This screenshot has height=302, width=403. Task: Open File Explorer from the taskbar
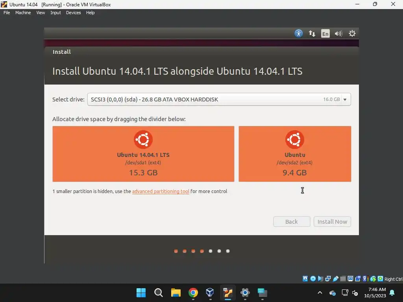coord(176,293)
